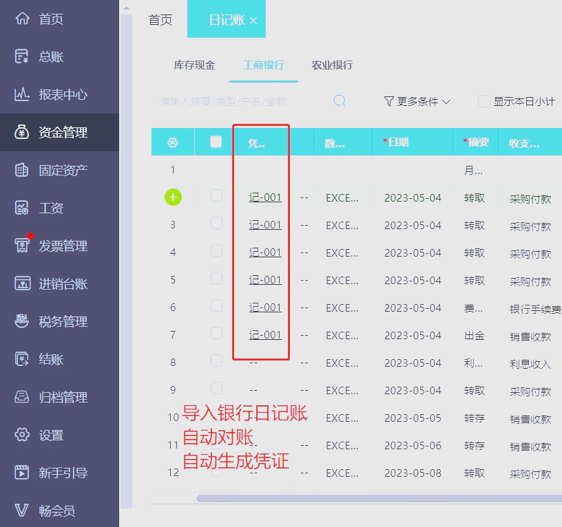The height and width of the screenshot is (527, 562).
Task: Click the search magnifier icon
Action: [340, 100]
